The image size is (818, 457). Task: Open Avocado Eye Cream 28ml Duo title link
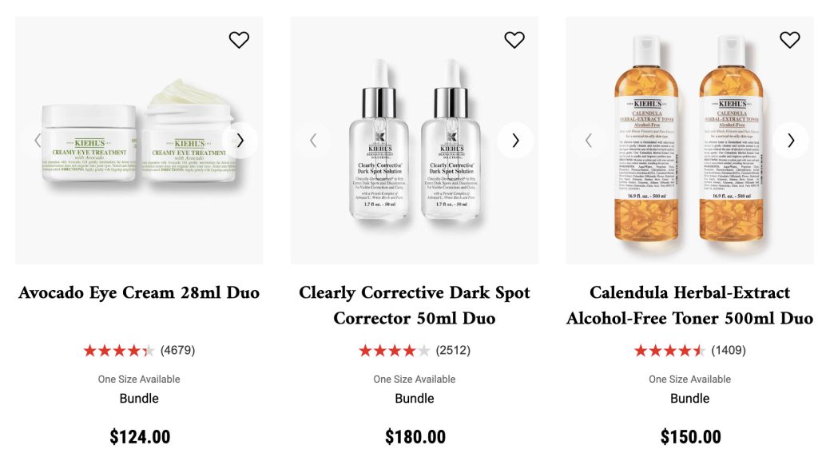point(139,292)
